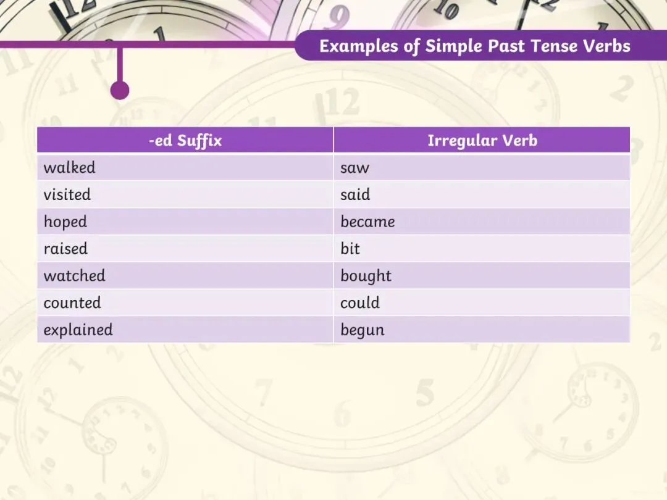Click the word 'visited' cell
Viewport: 667px width, 500px height.
pyautogui.click(x=185, y=194)
